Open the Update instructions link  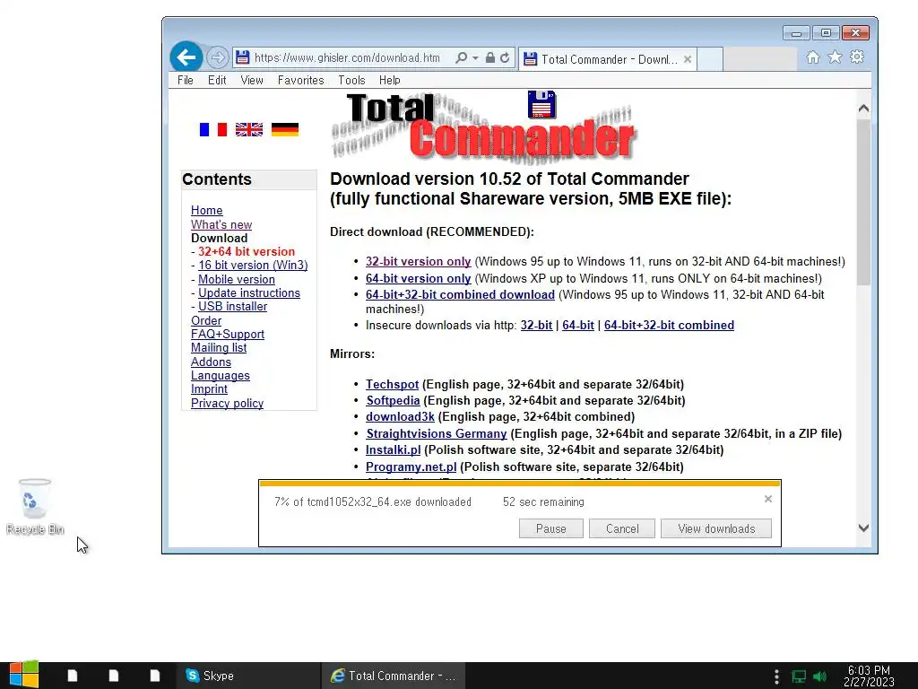click(249, 293)
